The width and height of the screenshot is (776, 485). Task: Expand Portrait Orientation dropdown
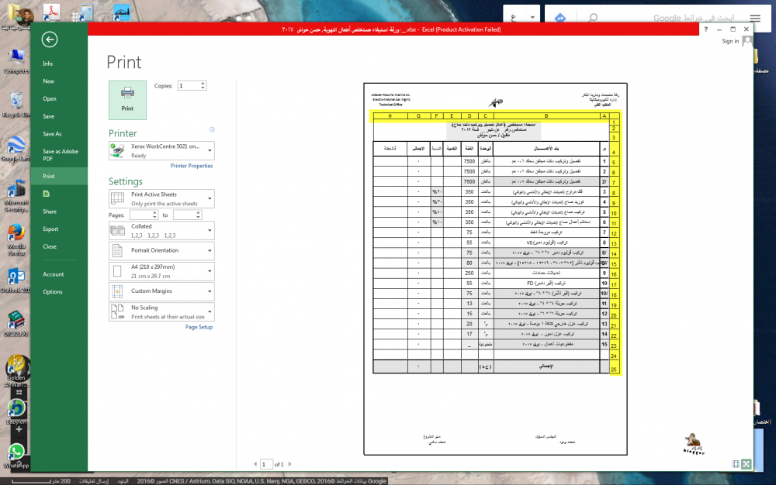210,251
